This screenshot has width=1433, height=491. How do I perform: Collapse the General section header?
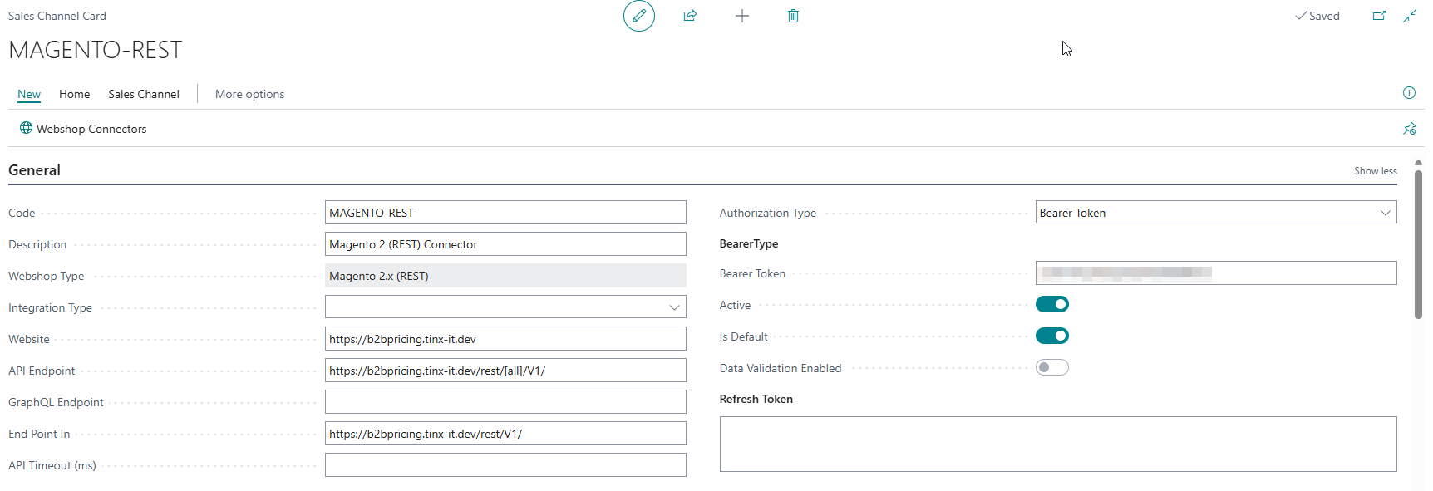click(x=34, y=170)
